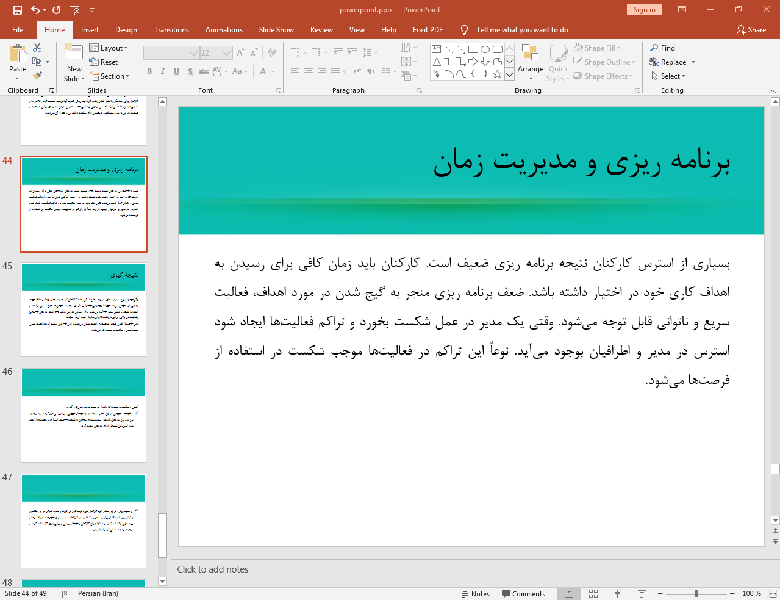The width and height of the screenshot is (780, 600).
Task: Switch to the Insert tab
Action: point(90,30)
